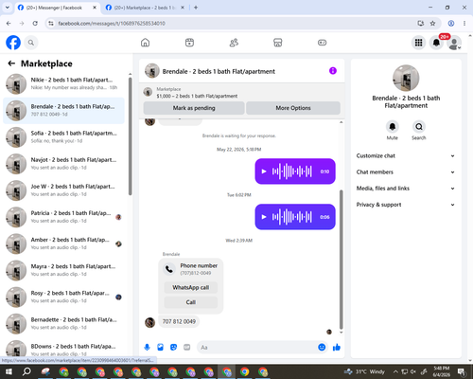Open Chrome three-dot menu

[464, 24]
